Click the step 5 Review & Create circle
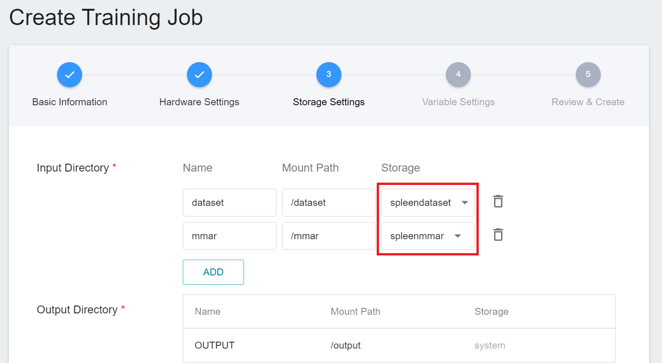The width and height of the screenshot is (662, 363). pos(588,75)
